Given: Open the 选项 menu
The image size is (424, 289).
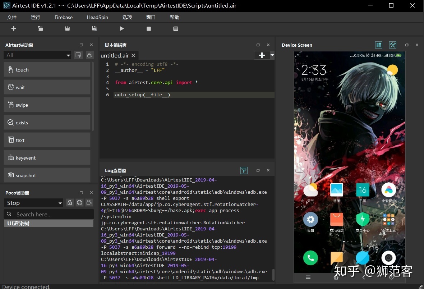Looking at the screenshot, I should [127, 17].
